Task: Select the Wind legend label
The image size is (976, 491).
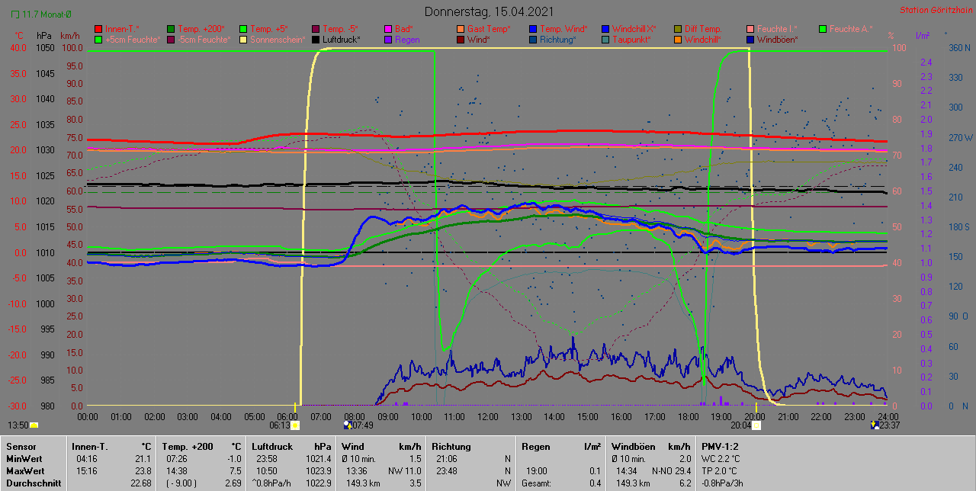Action: pyautogui.click(x=479, y=40)
